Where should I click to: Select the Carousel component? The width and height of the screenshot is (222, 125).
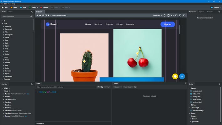coord(8,71)
